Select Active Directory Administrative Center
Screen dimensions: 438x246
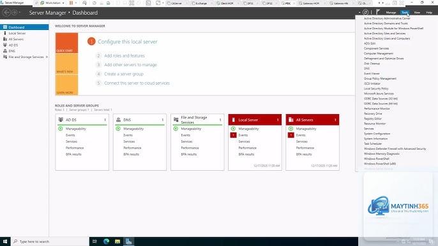click(387, 18)
